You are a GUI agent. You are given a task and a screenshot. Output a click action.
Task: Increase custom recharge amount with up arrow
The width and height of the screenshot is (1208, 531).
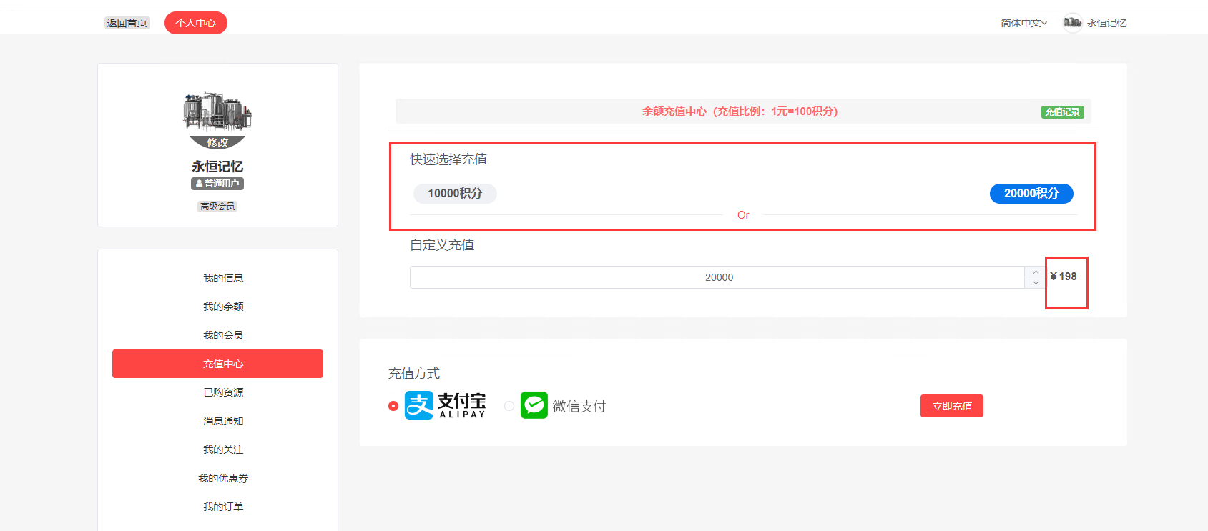[1035, 272]
